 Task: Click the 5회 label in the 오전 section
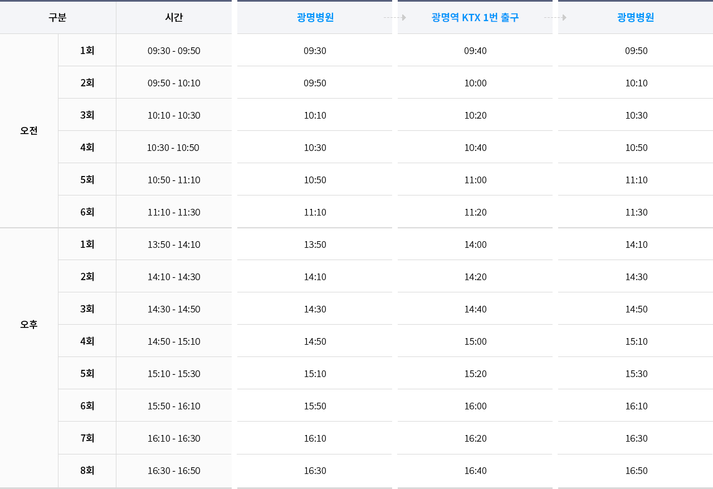coord(87,180)
